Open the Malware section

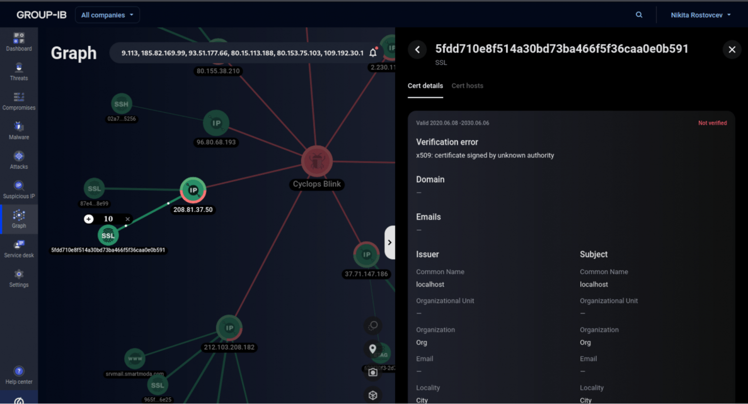pos(19,130)
